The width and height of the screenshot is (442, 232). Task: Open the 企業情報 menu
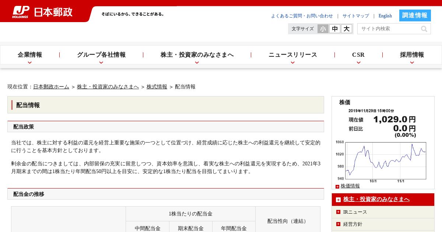click(30, 55)
